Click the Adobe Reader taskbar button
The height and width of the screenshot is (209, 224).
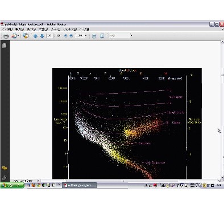tap(79, 185)
